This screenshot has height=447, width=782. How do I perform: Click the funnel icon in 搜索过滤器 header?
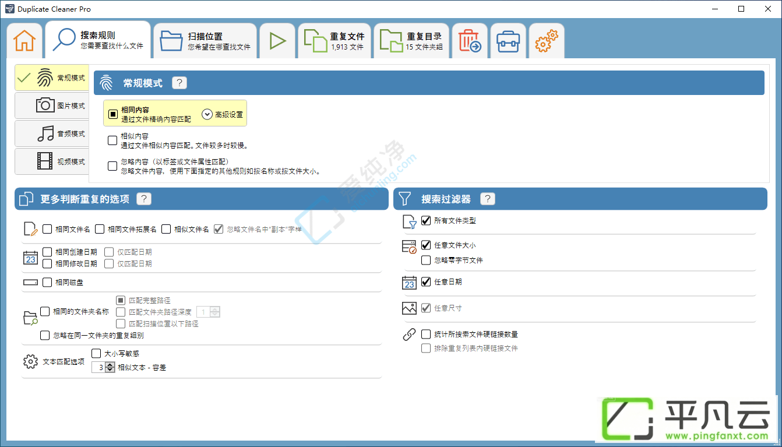pyautogui.click(x=405, y=199)
